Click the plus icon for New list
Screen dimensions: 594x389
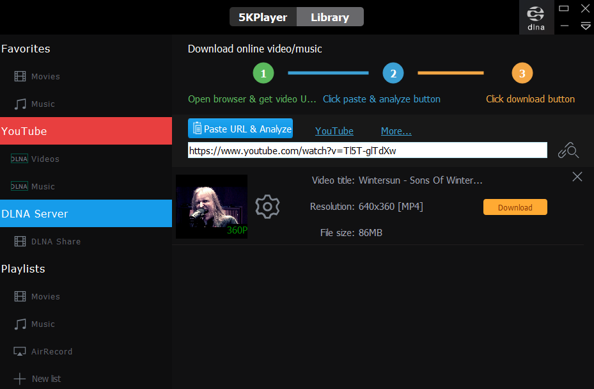[x=20, y=379]
